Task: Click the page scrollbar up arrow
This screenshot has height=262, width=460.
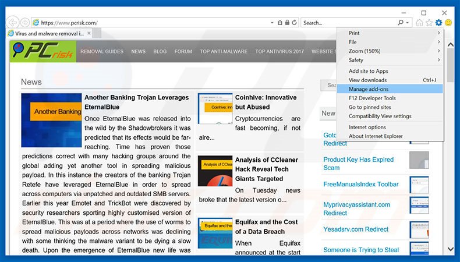Action: coord(451,45)
